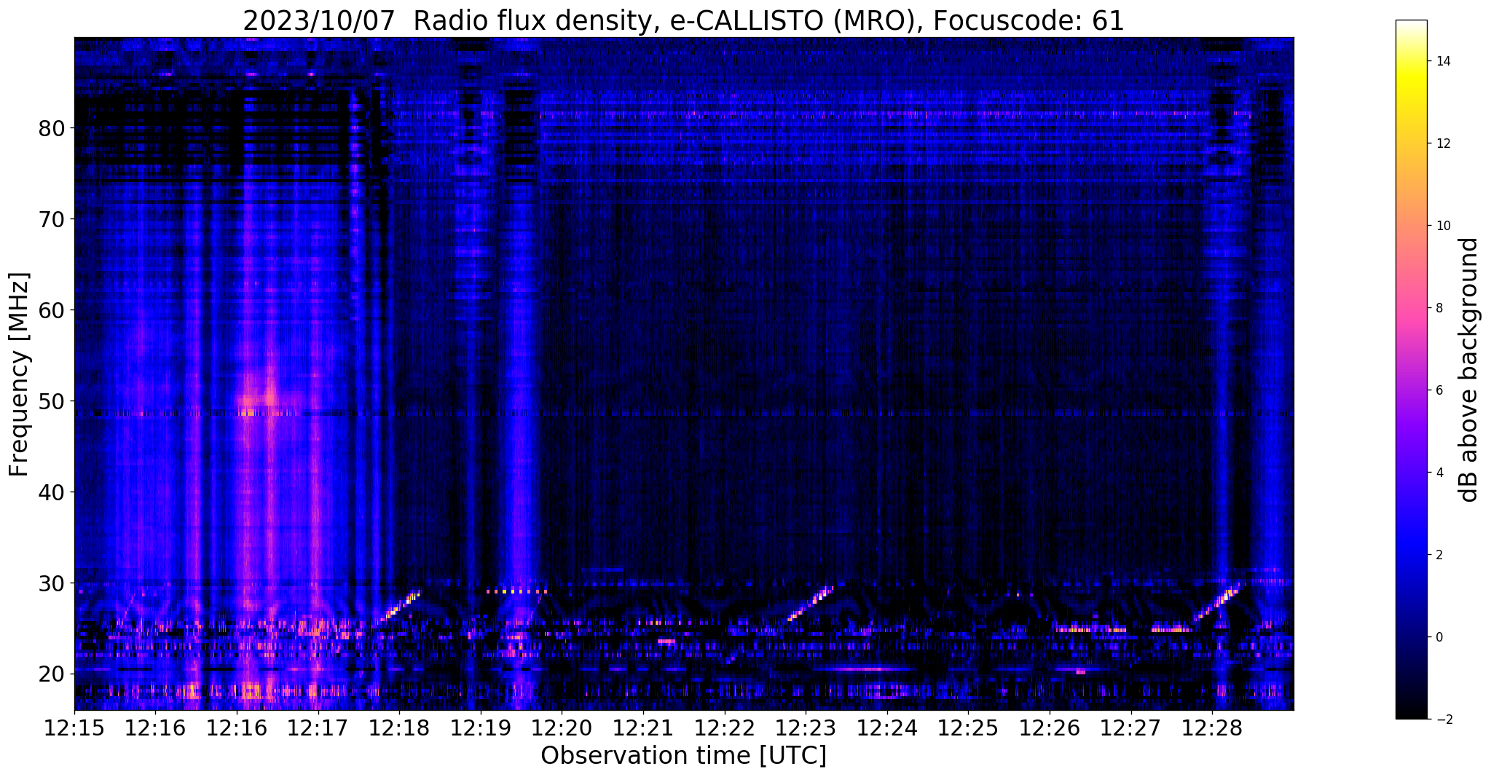This screenshot has height=777, width=1491.
Task: Click the 12:23 time tick label
Action: click(x=806, y=727)
